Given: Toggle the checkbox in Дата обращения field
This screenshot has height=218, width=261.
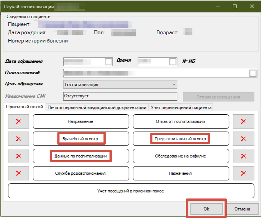Looking at the screenshot, I should point(108,62).
